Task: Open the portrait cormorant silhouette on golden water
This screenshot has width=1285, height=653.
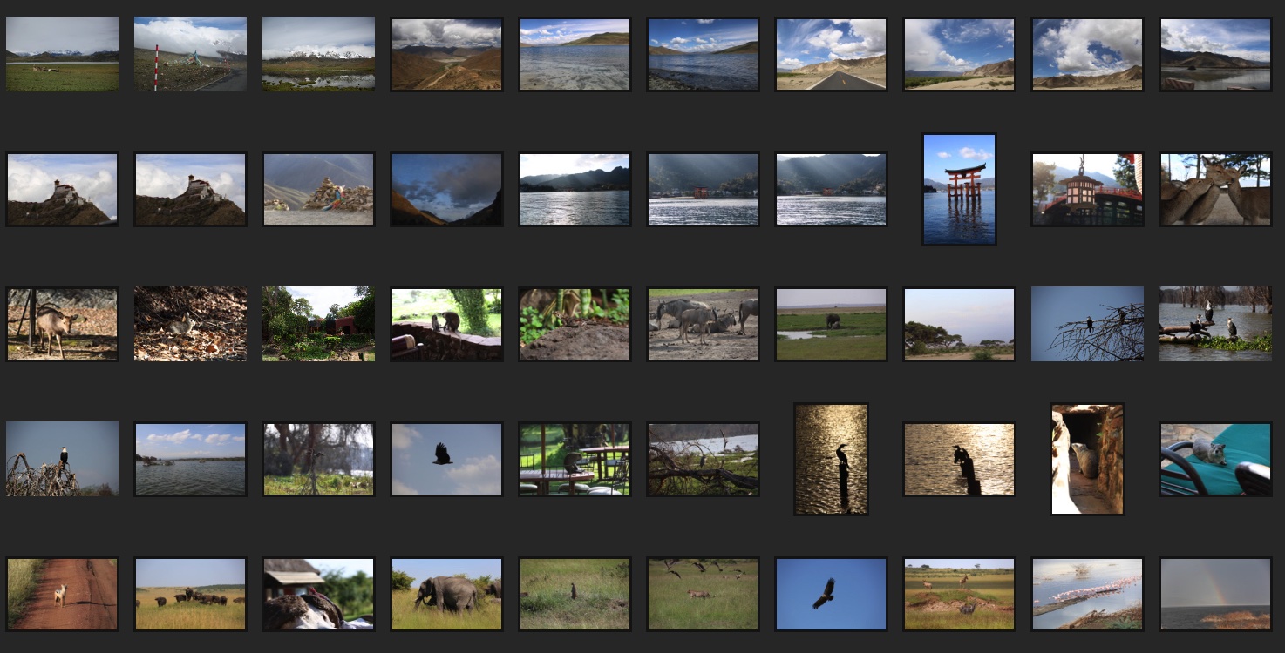Action: click(x=831, y=459)
